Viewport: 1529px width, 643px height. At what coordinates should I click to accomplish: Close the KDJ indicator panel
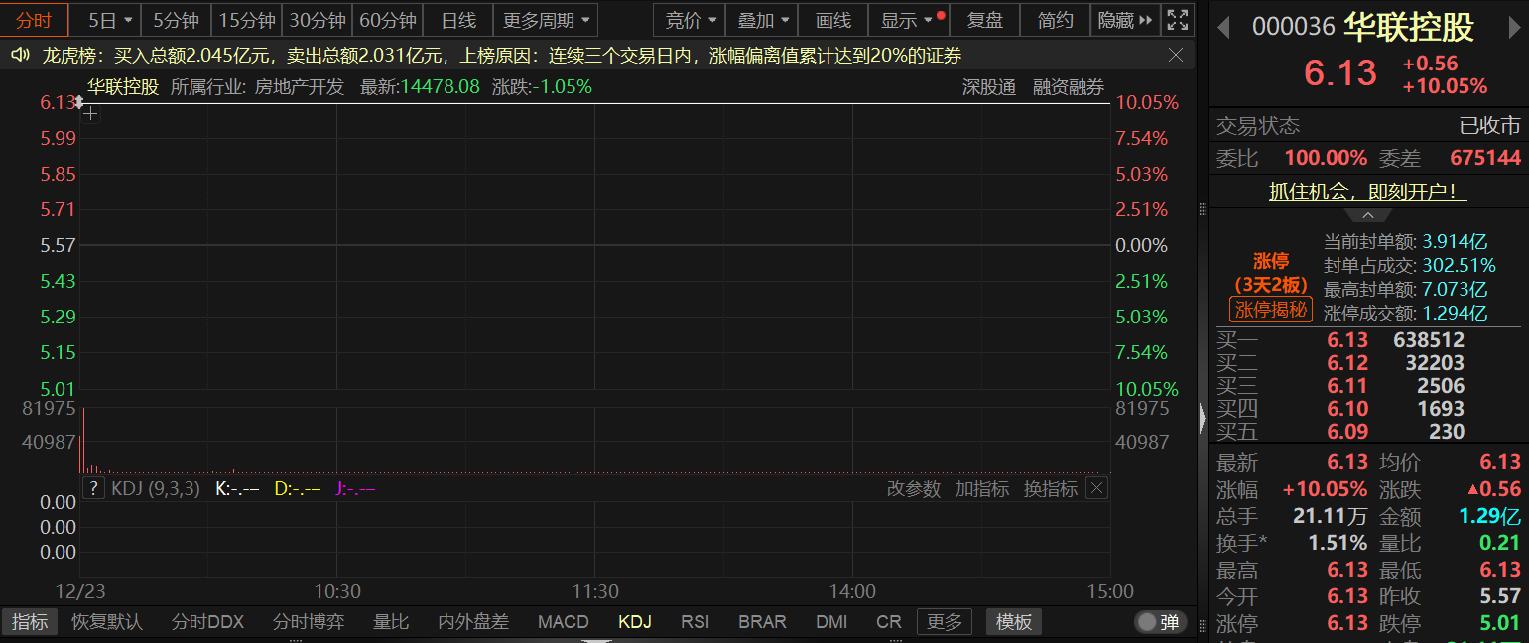coord(1096,488)
